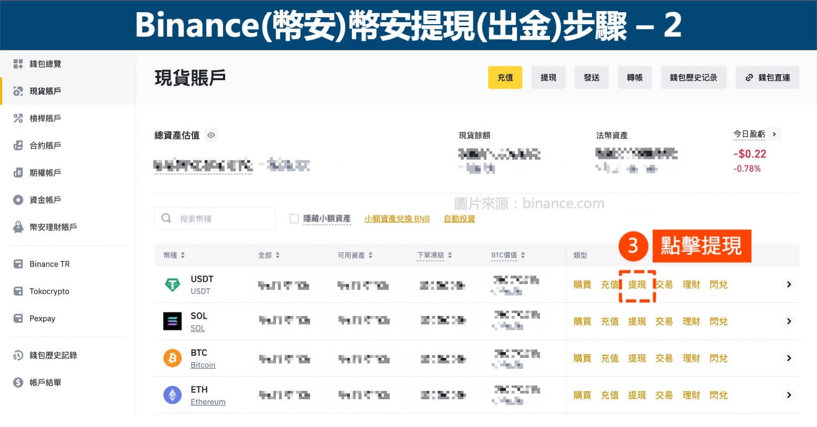
Task: Select the USDT token icon
Action: pyautogui.click(x=172, y=284)
